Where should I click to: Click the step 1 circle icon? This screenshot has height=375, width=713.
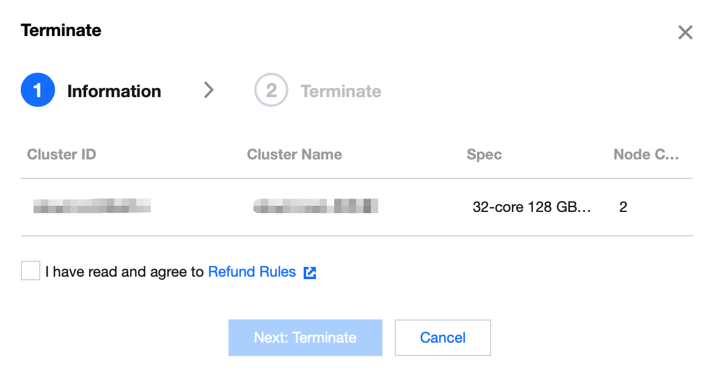(38, 90)
